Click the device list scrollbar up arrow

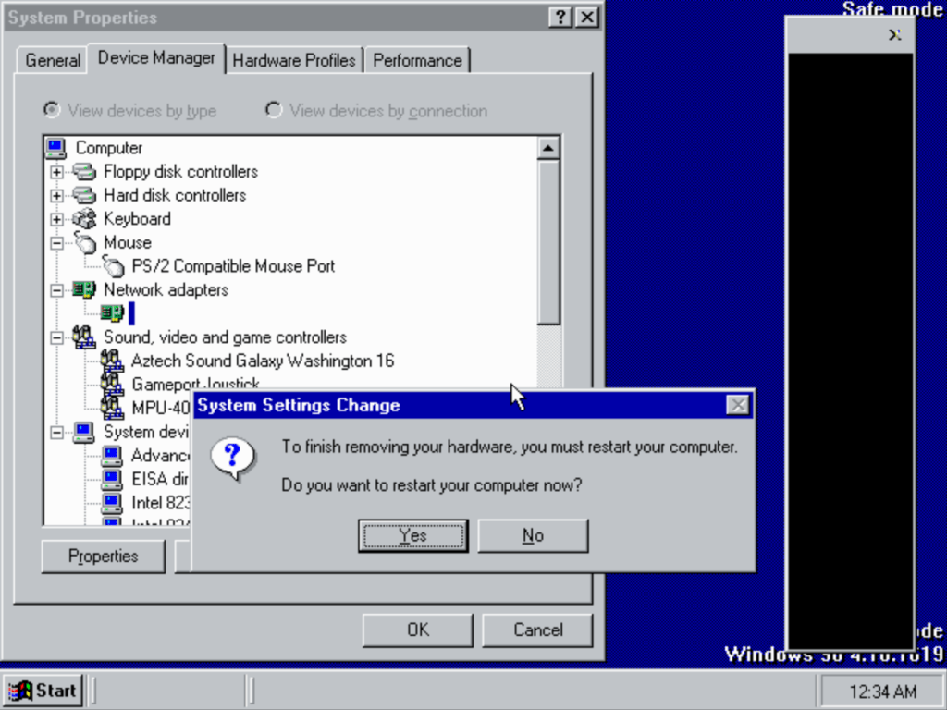(548, 149)
